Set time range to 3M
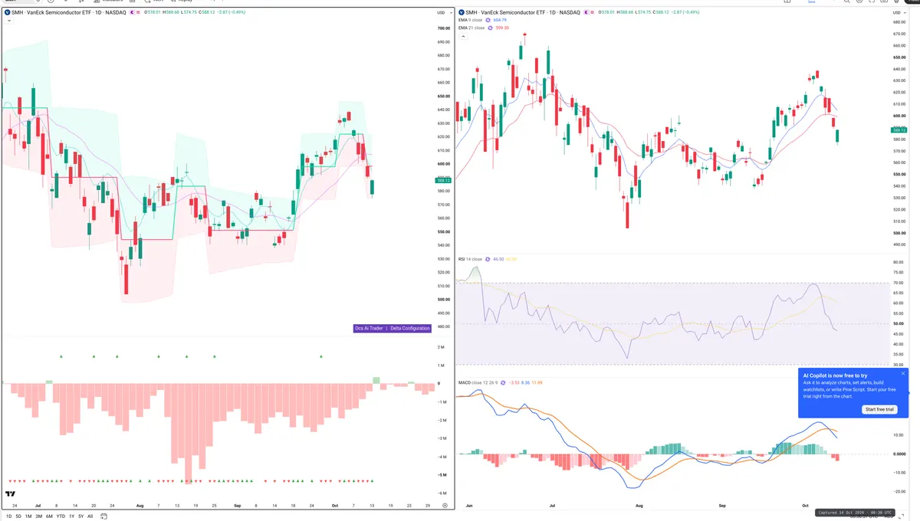The image size is (920, 521). pyautogui.click(x=38, y=516)
